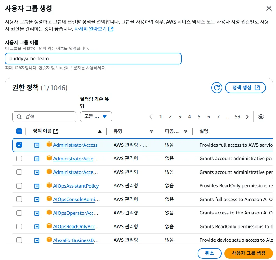This screenshot has width=276, height=260.
Task: Open the 자세히 알아보기 link
Action: point(90,29)
